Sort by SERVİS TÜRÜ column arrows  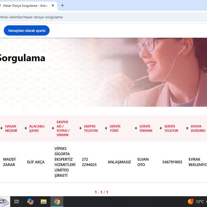[106, 128]
